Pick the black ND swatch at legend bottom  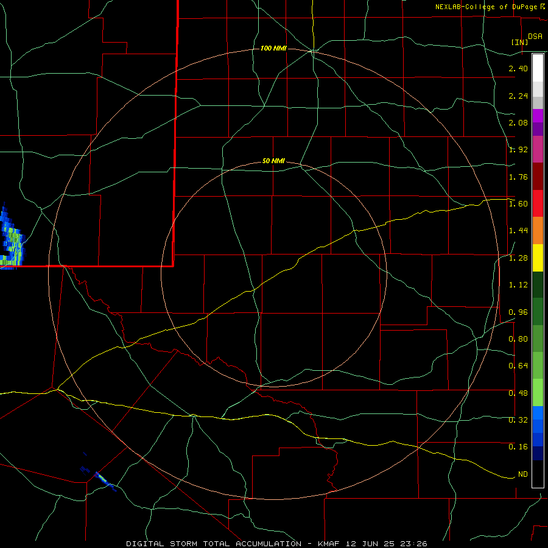[x=538, y=474]
